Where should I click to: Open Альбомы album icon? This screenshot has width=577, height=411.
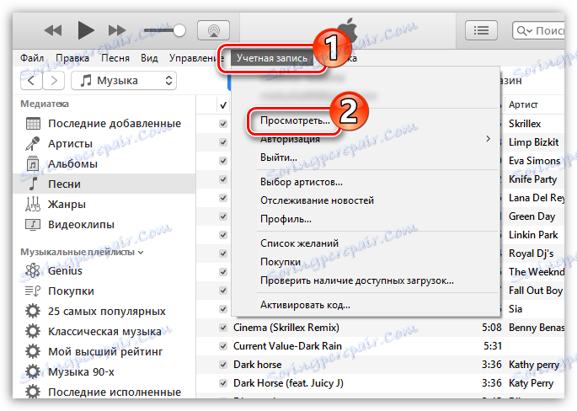click(x=33, y=163)
